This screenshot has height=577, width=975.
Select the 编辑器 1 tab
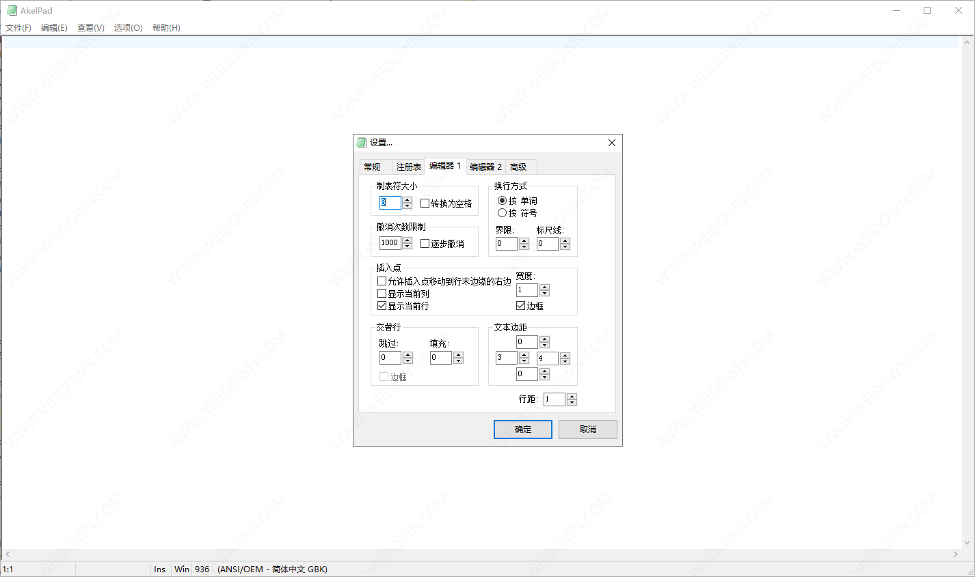pyautogui.click(x=445, y=166)
